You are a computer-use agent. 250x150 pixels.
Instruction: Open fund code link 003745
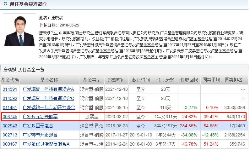(x=10, y=117)
